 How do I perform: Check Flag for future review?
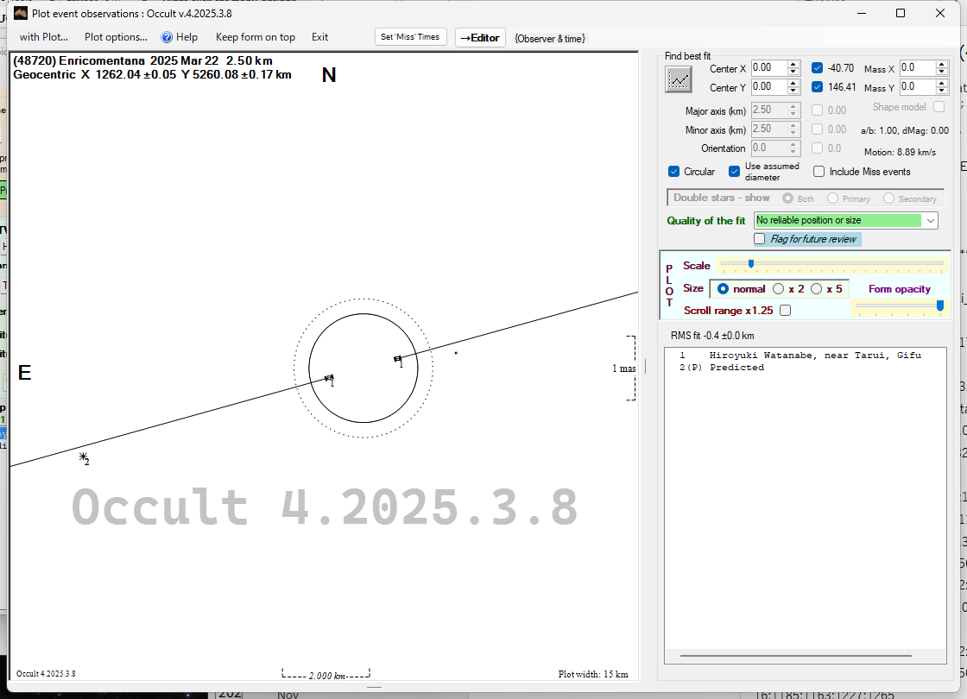[760, 239]
